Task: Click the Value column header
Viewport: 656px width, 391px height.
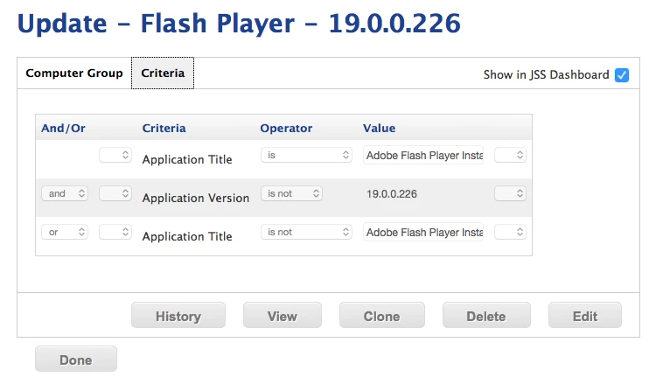Action: [379, 128]
